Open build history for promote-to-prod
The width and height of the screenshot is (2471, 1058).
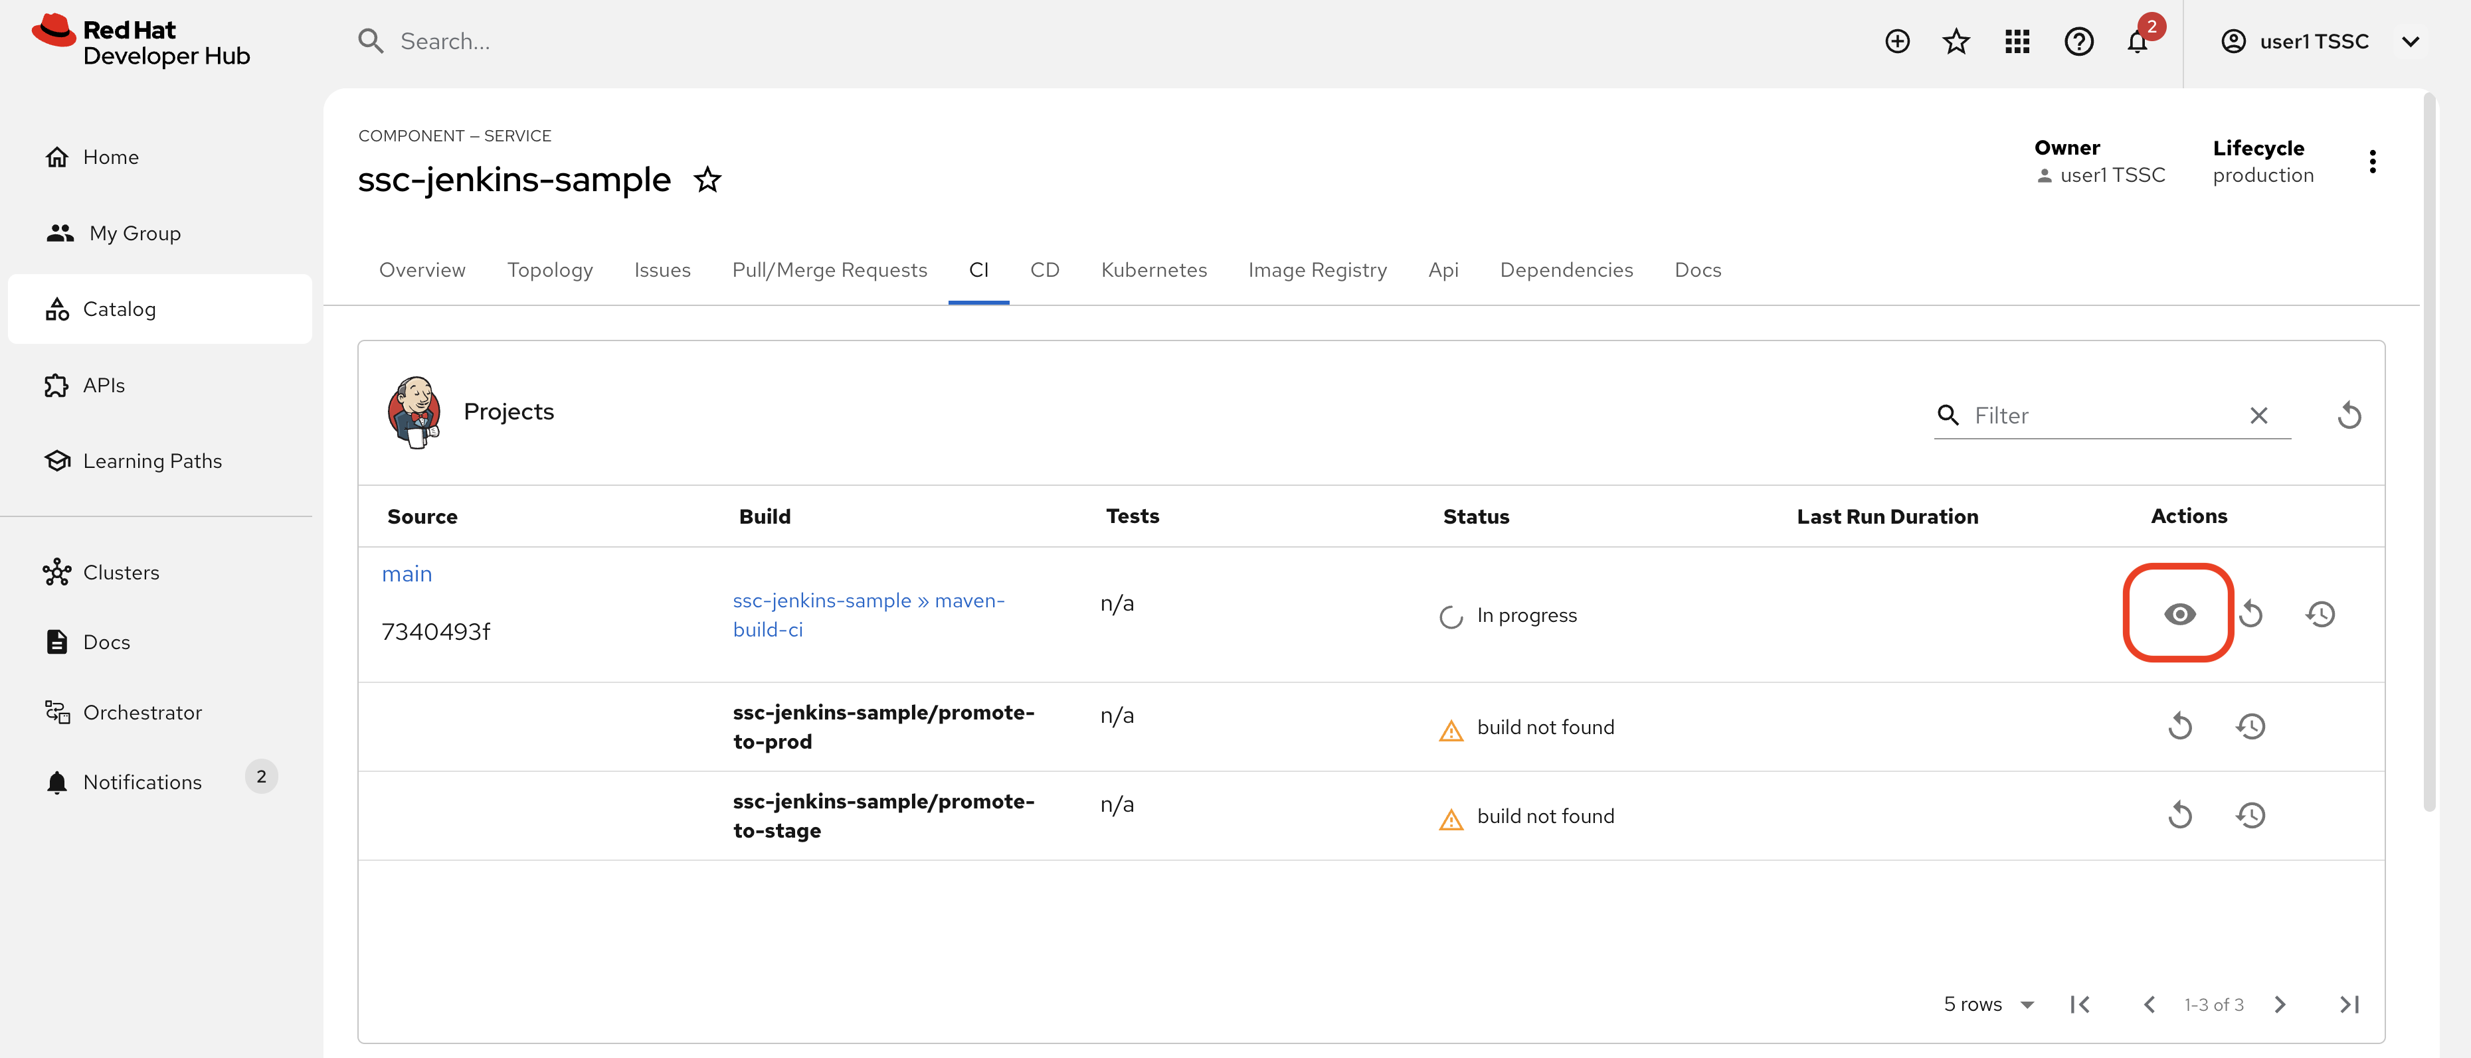[x=2251, y=726]
